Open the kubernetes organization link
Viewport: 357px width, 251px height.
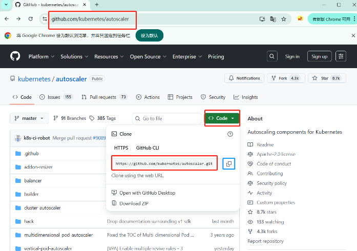tap(34, 79)
